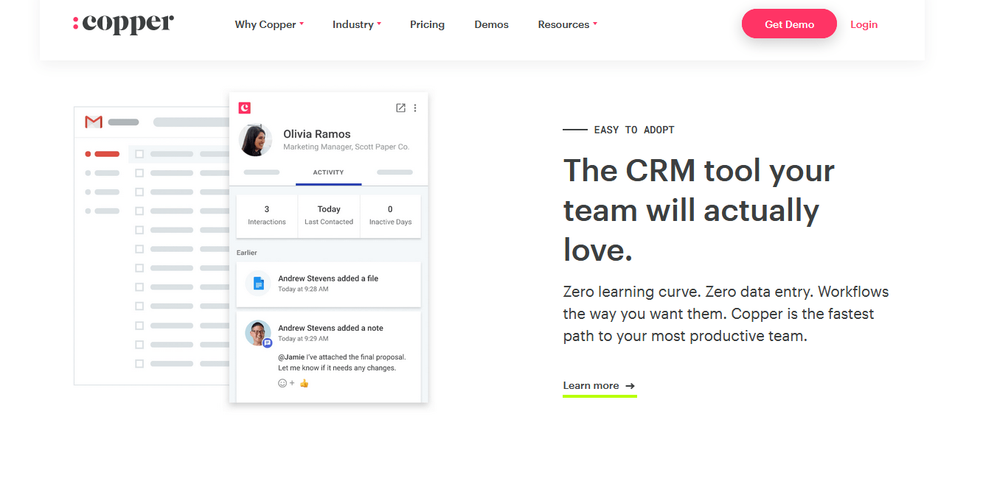Click the Copper logo
The height and width of the screenshot is (481, 997).
tap(123, 24)
